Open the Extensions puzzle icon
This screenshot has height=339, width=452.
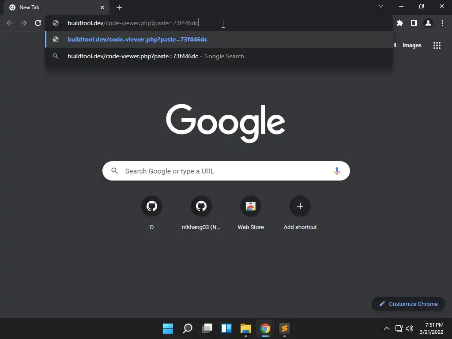(399, 23)
